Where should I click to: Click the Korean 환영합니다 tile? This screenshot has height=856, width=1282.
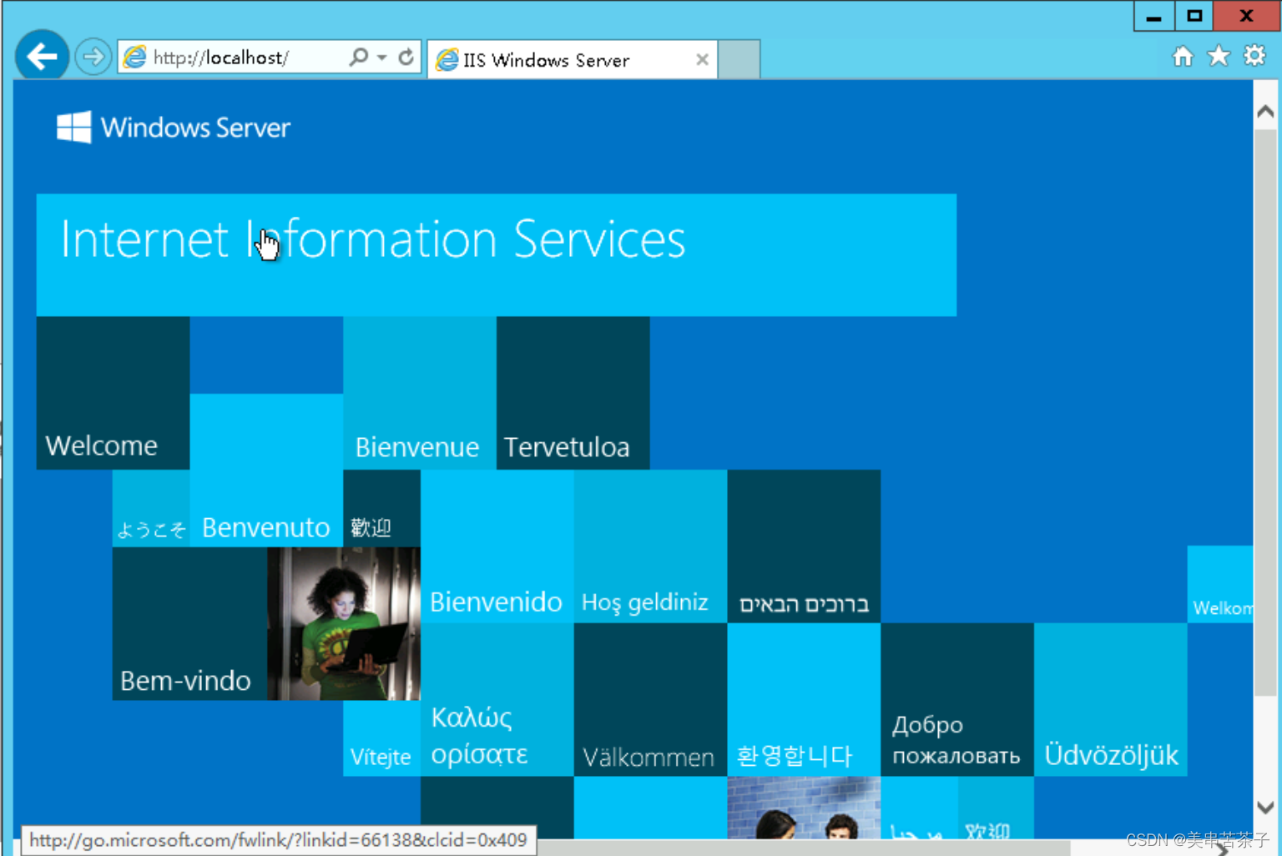(x=804, y=700)
